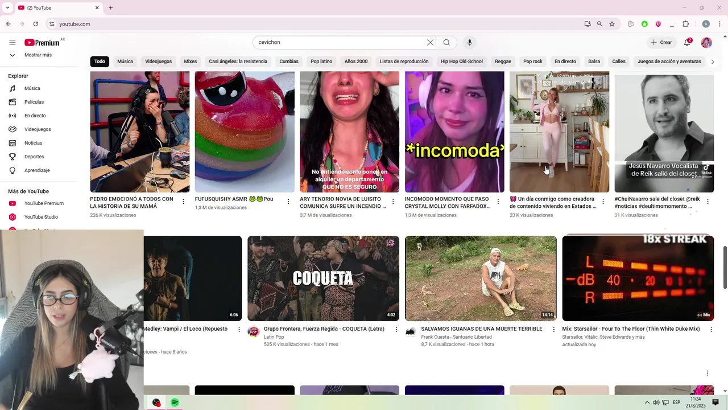Open volume control in system tray
Image resolution: width=728 pixels, height=410 pixels.
click(x=656, y=403)
